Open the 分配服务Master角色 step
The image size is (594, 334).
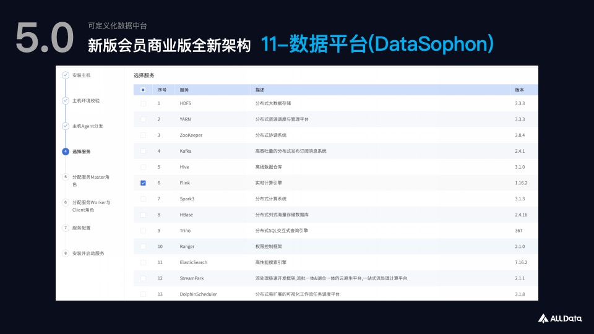91,181
